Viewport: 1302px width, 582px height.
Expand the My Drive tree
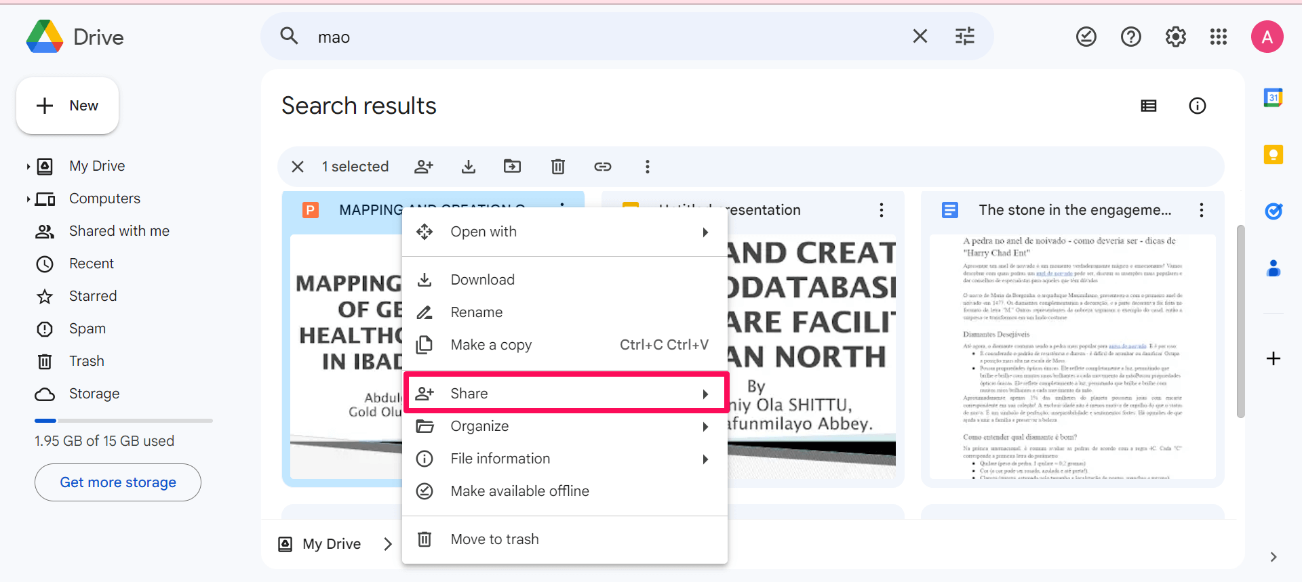pyautogui.click(x=28, y=167)
